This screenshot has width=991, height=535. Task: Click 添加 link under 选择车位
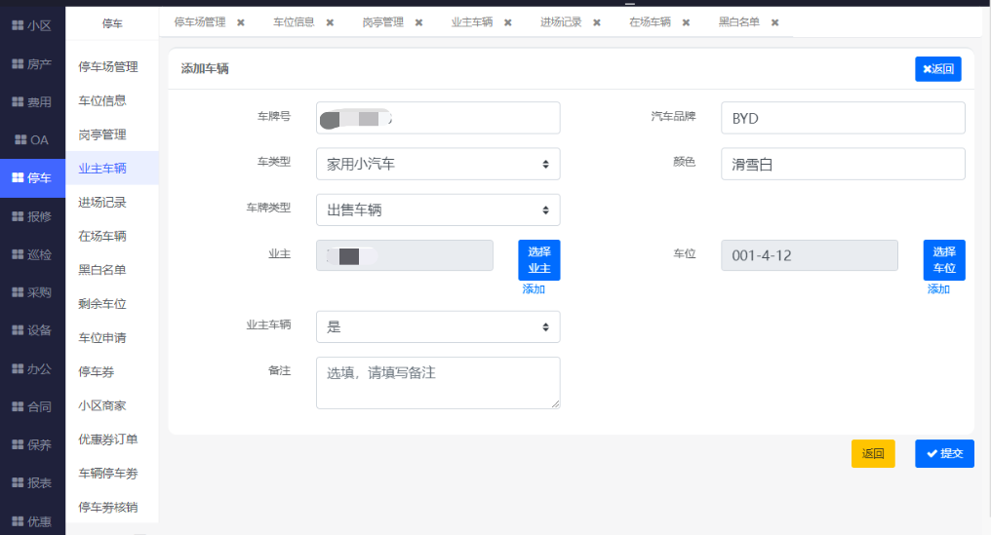pos(938,289)
